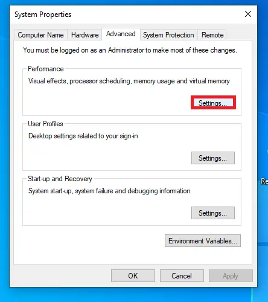Close the System Properties dialog
This screenshot has height=302, width=268.
[248, 14]
